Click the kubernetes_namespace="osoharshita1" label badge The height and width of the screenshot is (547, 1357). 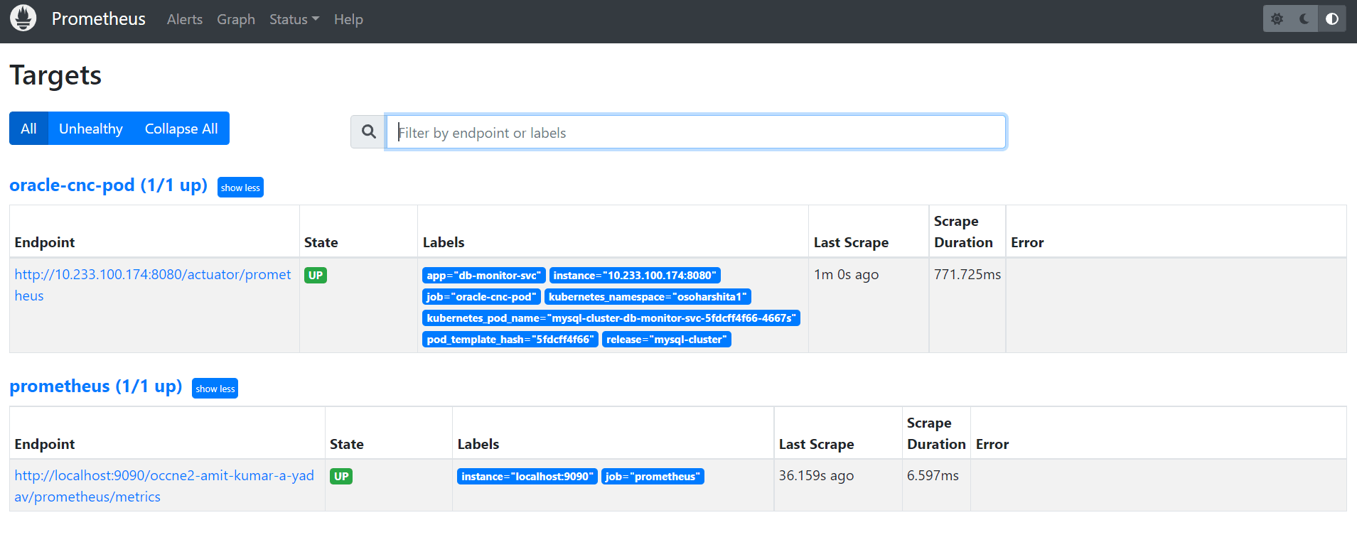[648, 297]
